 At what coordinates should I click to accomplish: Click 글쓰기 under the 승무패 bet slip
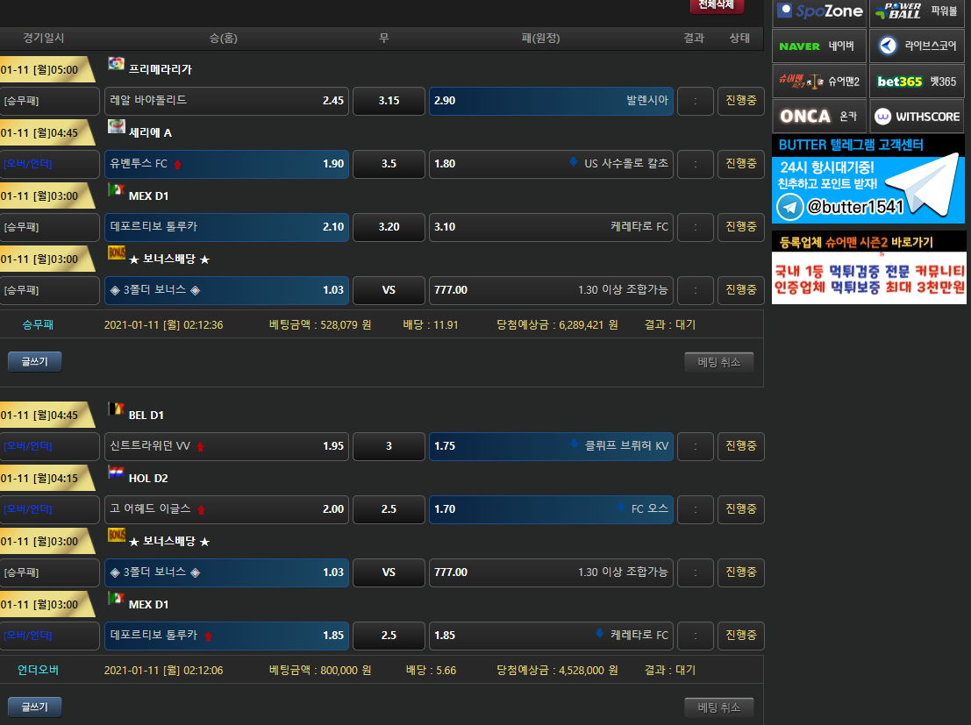pos(35,361)
